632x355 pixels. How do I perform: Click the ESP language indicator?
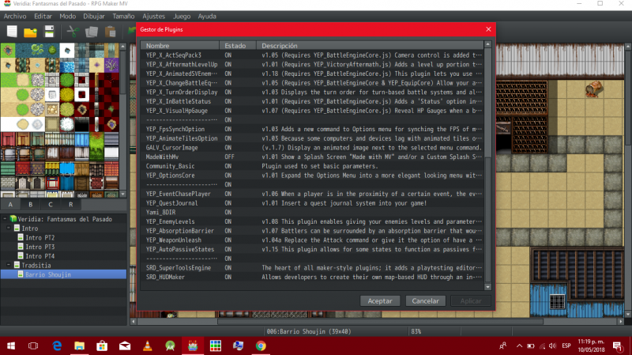coord(566,346)
